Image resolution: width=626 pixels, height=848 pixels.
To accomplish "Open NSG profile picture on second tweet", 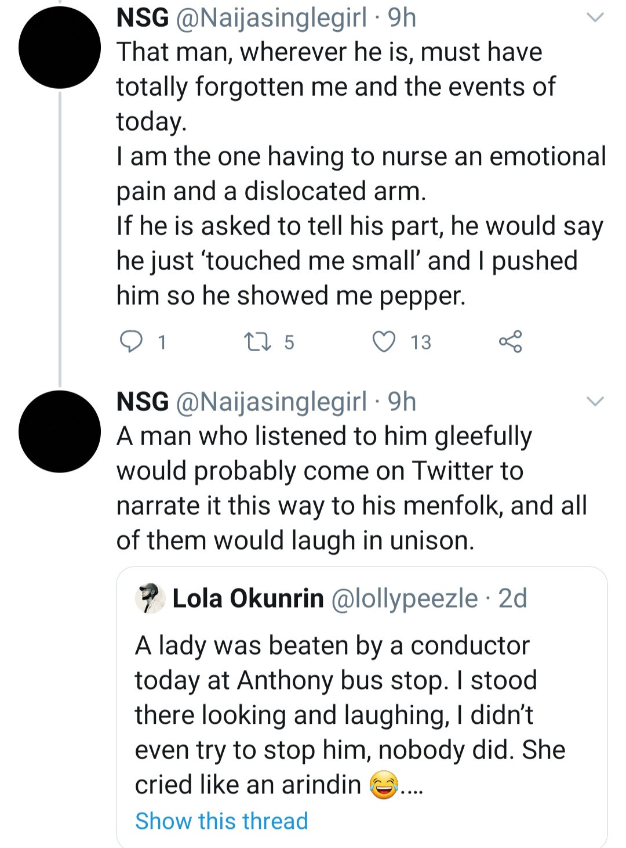I will pos(60,431).
